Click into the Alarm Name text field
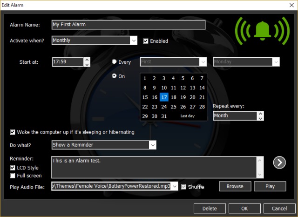 (x=129, y=25)
